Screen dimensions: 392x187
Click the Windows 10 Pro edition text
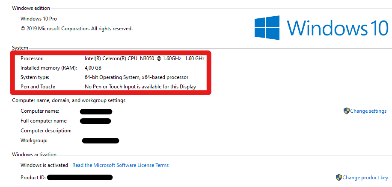[39, 19]
